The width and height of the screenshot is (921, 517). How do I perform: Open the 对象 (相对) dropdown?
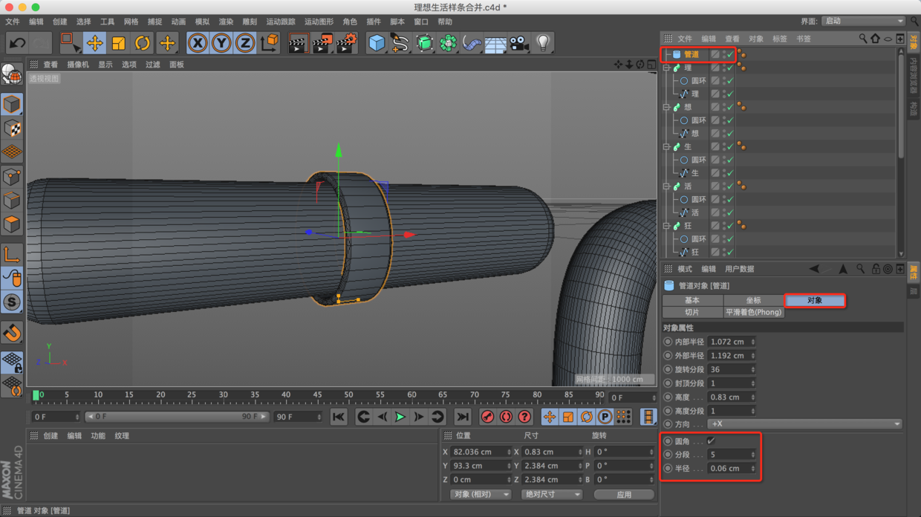point(481,495)
